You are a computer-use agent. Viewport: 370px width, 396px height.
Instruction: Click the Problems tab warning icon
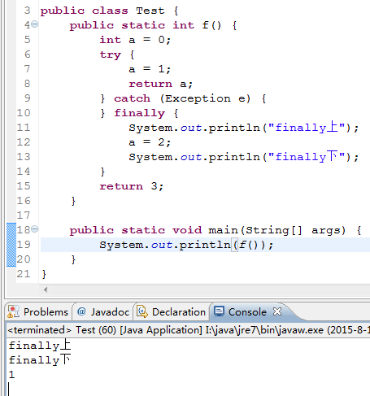[x=13, y=311]
